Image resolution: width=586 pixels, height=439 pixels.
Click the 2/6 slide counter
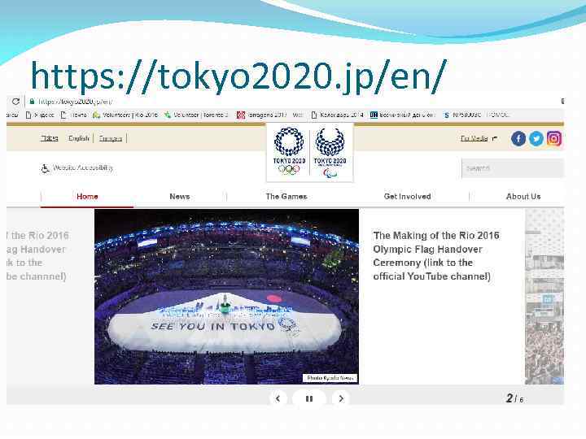tap(514, 398)
